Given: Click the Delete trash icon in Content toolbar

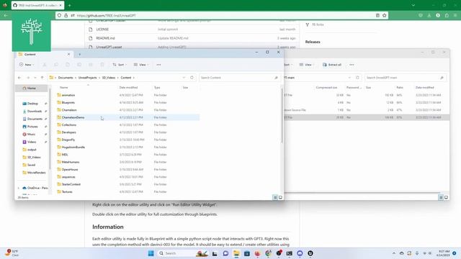Looking at the screenshot, I should click(x=102, y=65).
